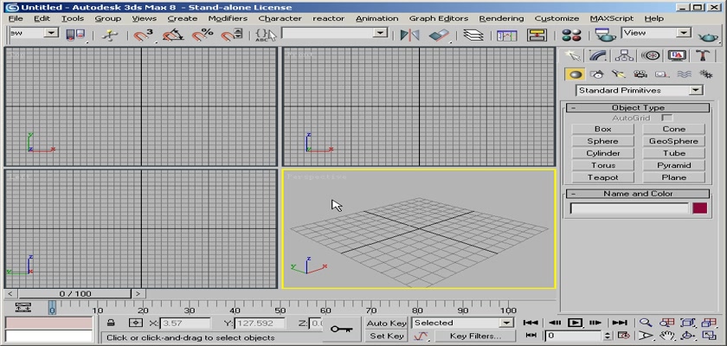Select the Lights category icon
Screen dimensions: 727x346
coord(619,74)
